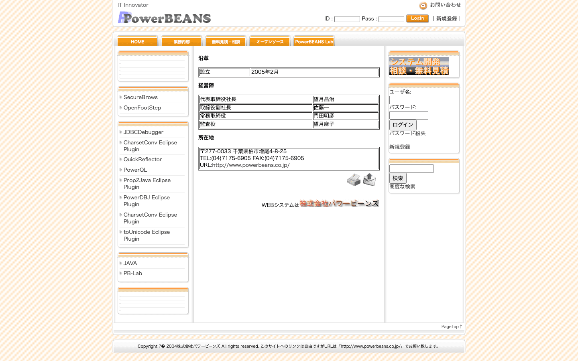This screenshot has width=578, height=361.
Task: Select the 望月麻子 cell
Action: tap(346, 124)
